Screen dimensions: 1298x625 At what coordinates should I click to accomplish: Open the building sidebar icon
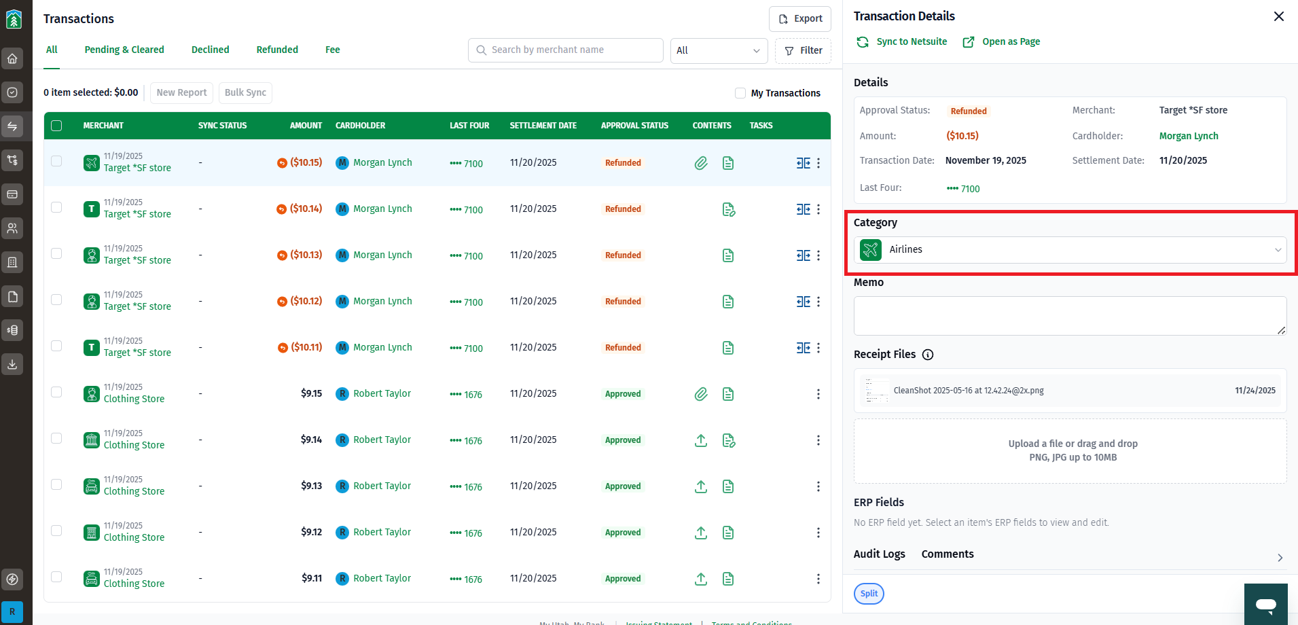(x=12, y=262)
